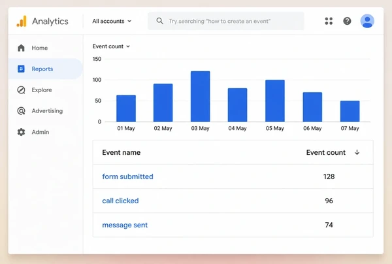Click the Reports icon in sidebar

point(21,69)
